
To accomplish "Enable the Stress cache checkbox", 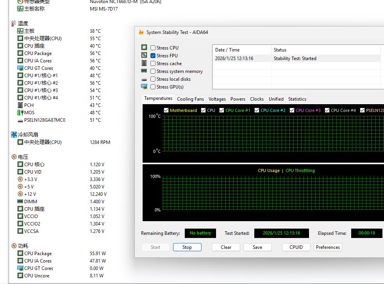I will (153, 63).
